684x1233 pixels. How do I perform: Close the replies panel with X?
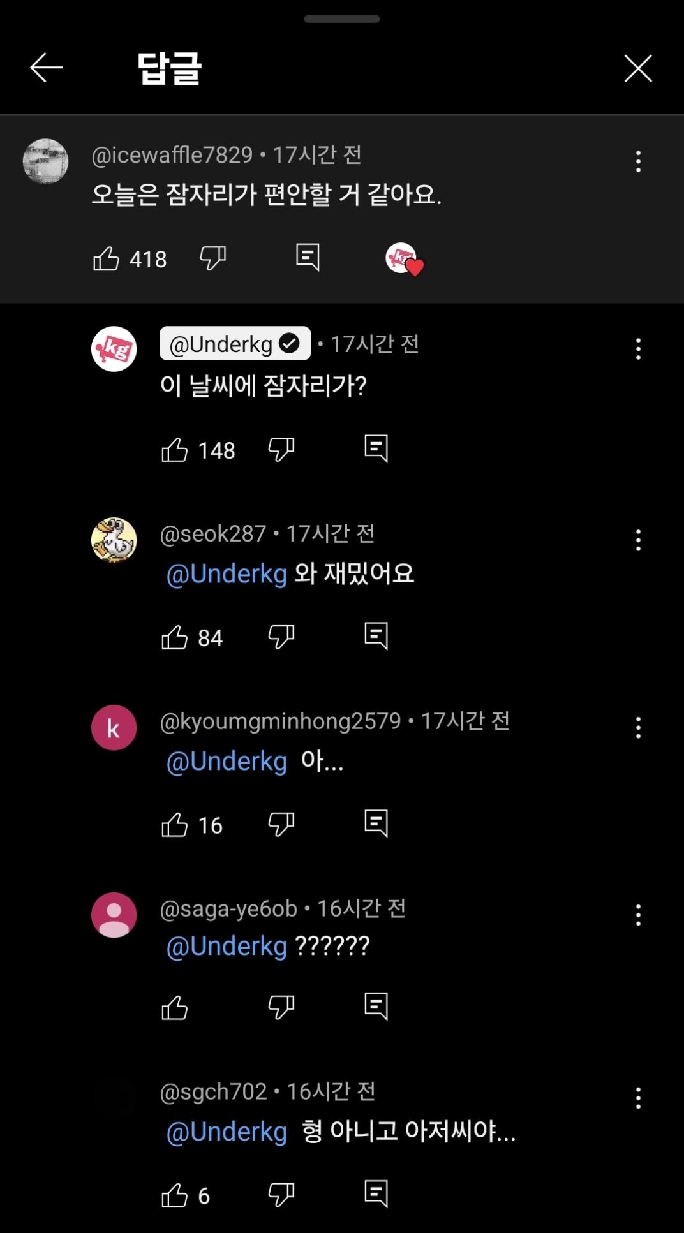(638, 68)
